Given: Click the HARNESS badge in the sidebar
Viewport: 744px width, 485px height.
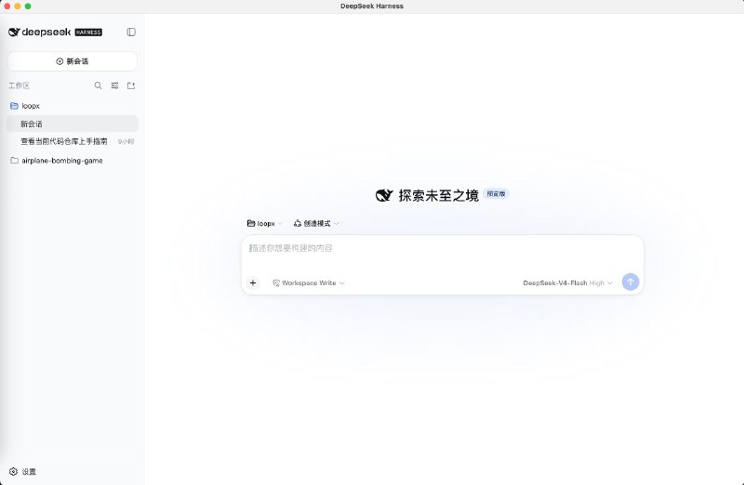Looking at the screenshot, I should 88,33.
